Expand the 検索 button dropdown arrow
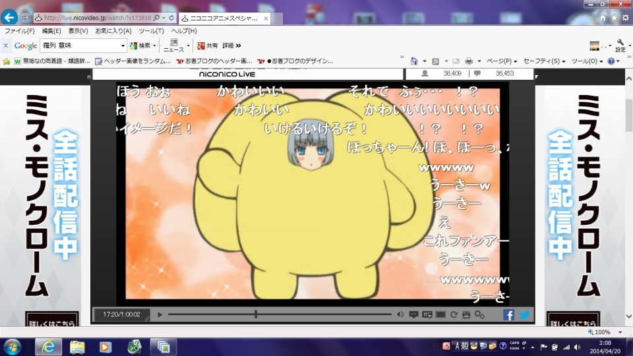The image size is (633, 356). pyautogui.click(x=154, y=45)
